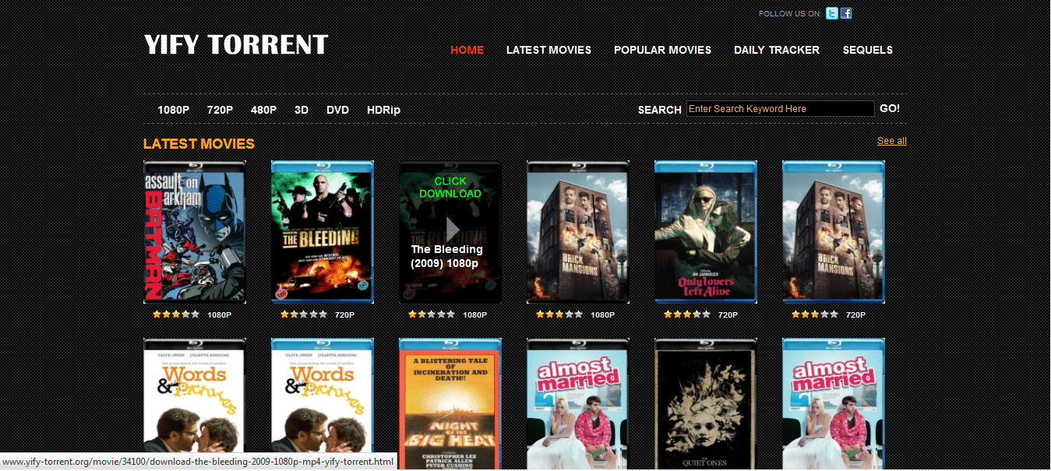
Task: Click the 'FOLLOW US ON:' text
Action: tap(790, 14)
